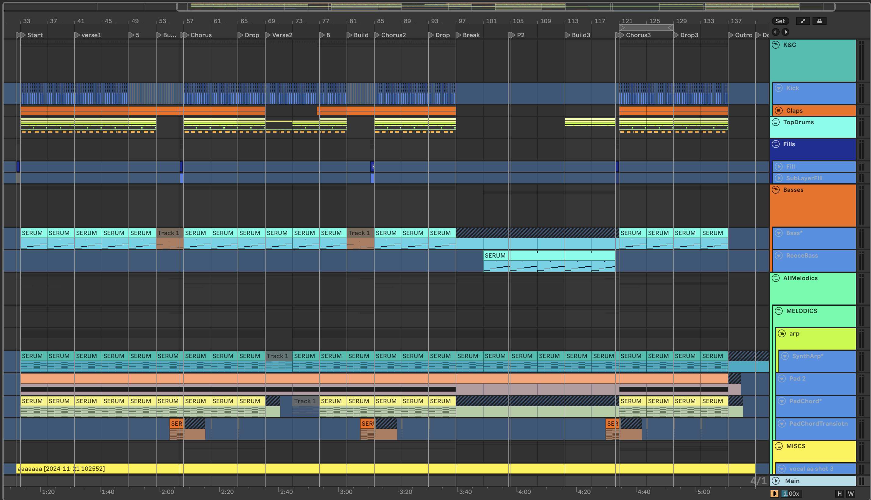Collapse the MELODICS group track
This screenshot has height=500, width=871.
click(779, 311)
